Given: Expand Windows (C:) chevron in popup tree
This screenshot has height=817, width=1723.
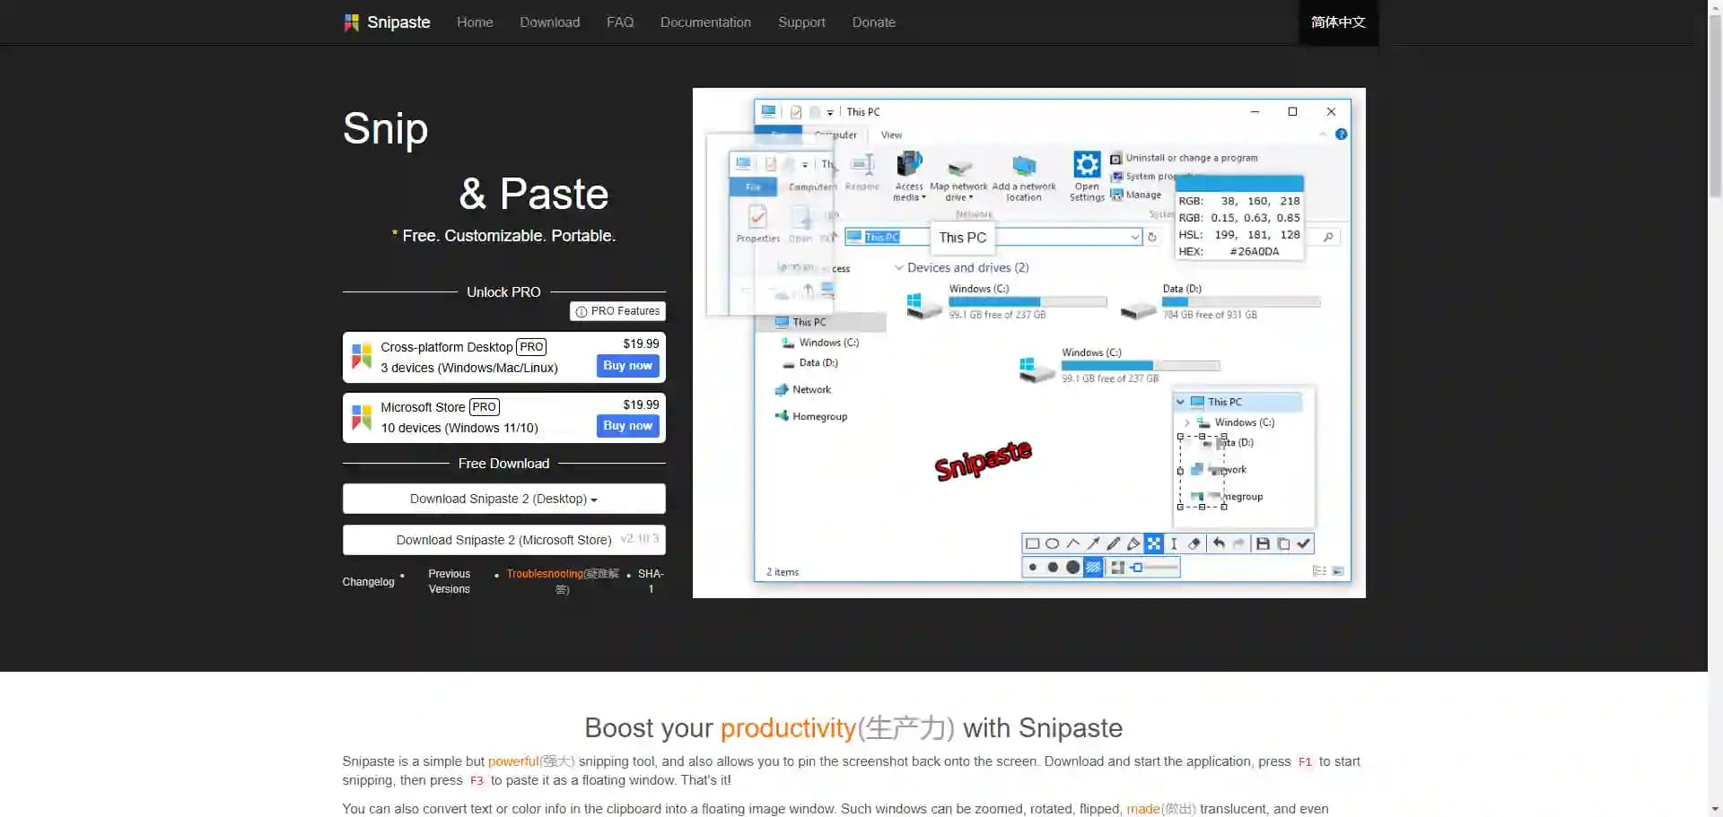Looking at the screenshot, I should tap(1187, 422).
